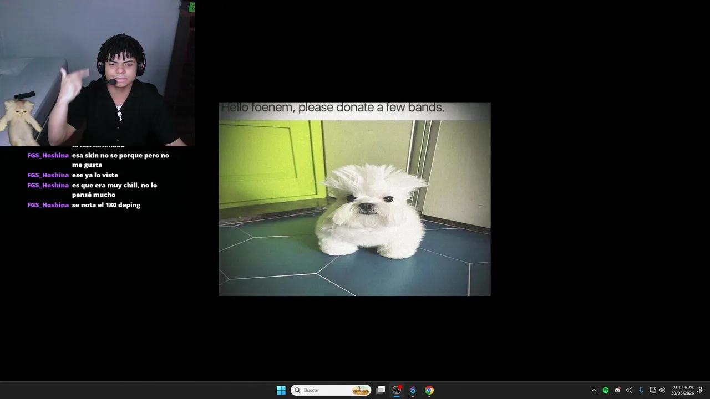Viewport: 710px width, 399px height.
Task: Click the microphone icon in system tray
Action: click(x=641, y=390)
